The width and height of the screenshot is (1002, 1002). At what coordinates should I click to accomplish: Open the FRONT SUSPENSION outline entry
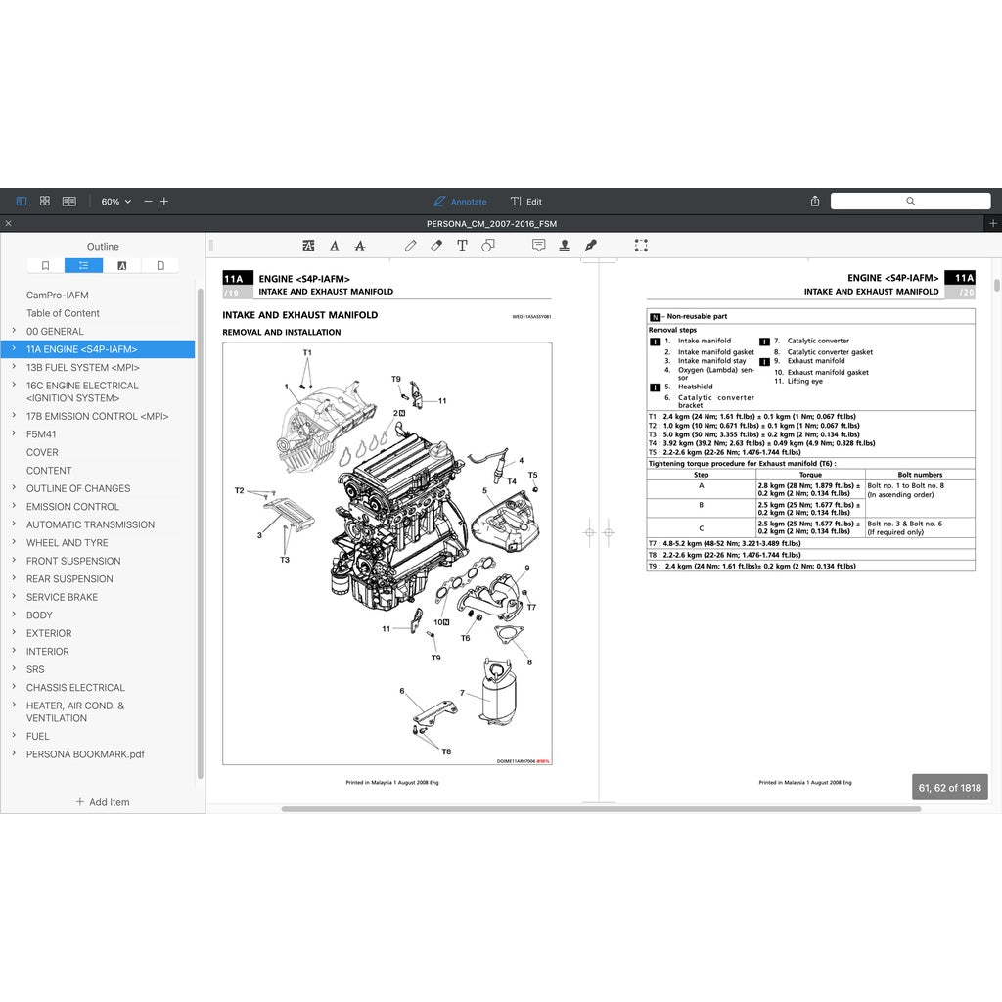73,561
